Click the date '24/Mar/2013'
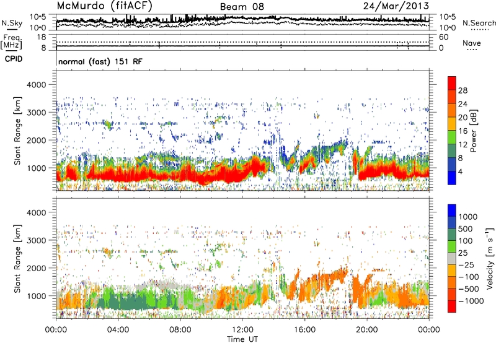Viewport: 496px width, 343px height. 396,6
